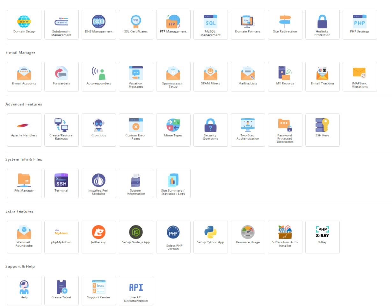Open Custom Error Pages
The image size is (392, 307).
(x=136, y=130)
